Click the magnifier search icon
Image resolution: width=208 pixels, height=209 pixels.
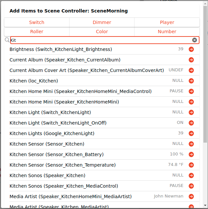7,40
